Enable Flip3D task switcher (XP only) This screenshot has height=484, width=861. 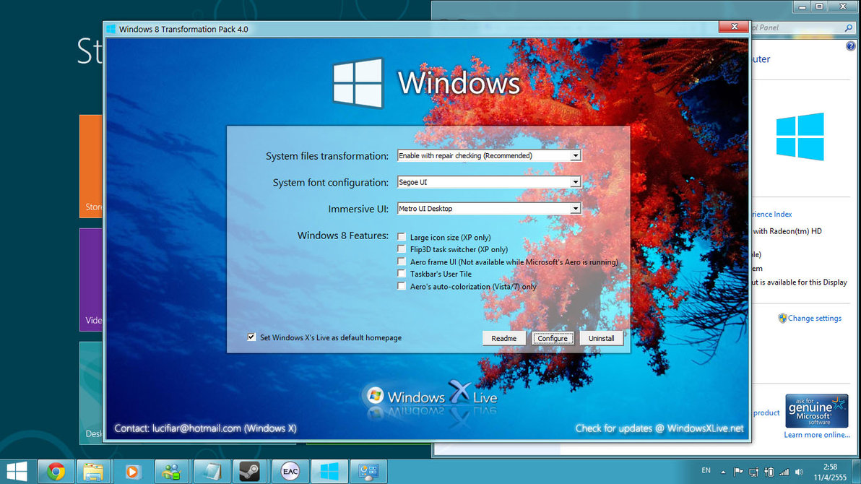pos(402,249)
